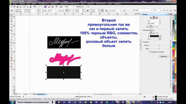Click the Print icon in toolbar
186x104 pixels.
pyautogui.click(x=21, y=7)
